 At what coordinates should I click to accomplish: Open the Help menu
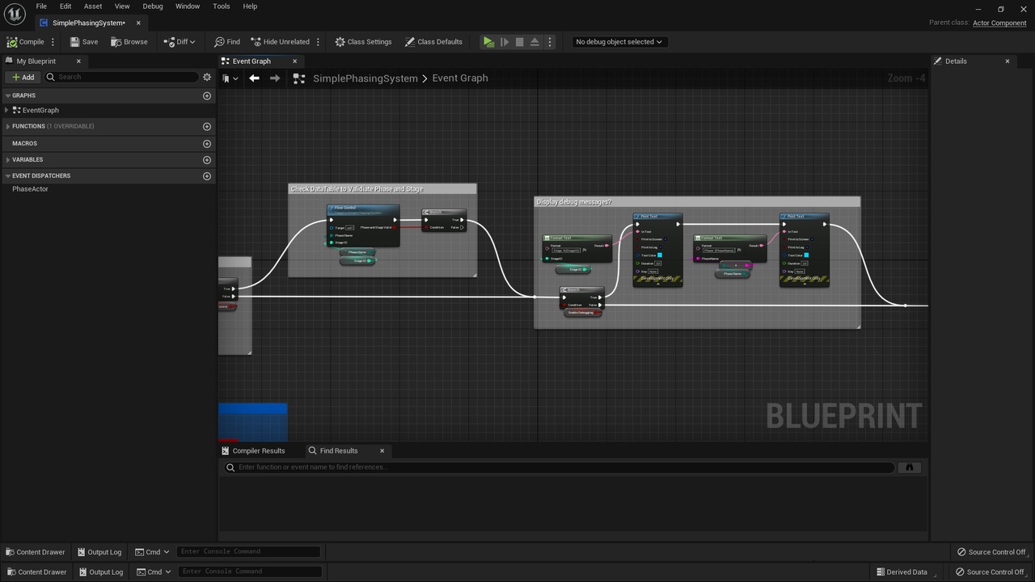pos(250,6)
